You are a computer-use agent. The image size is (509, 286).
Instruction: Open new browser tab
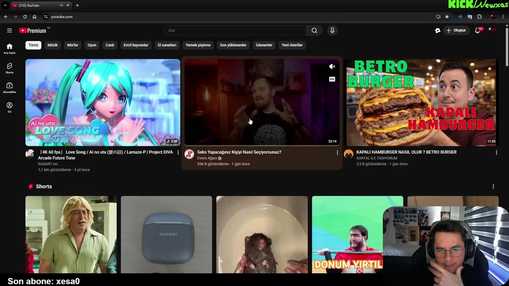77,5
